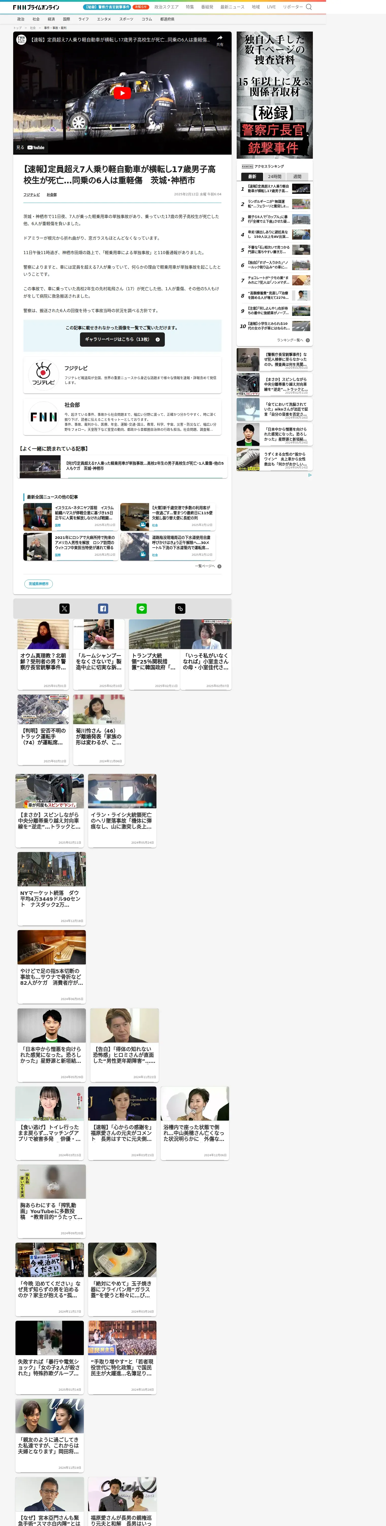Viewport: 386px width, 1526px height.
Task: Open 政治スクエア in the top menu
Action: [x=166, y=7]
